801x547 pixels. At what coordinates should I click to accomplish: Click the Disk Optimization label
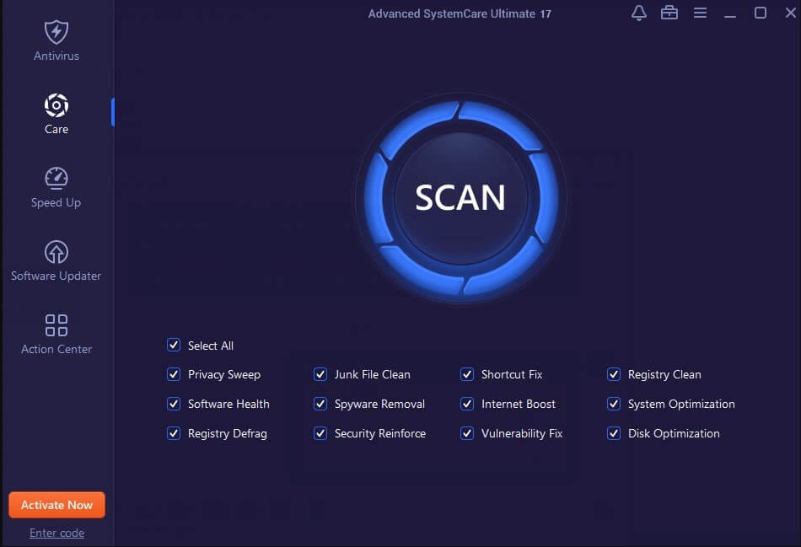pyautogui.click(x=674, y=434)
